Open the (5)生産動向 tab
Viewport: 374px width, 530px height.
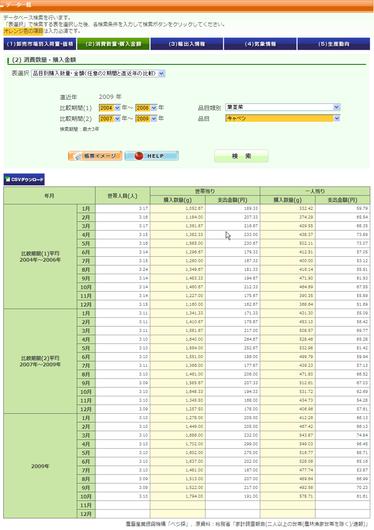(334, 44)
